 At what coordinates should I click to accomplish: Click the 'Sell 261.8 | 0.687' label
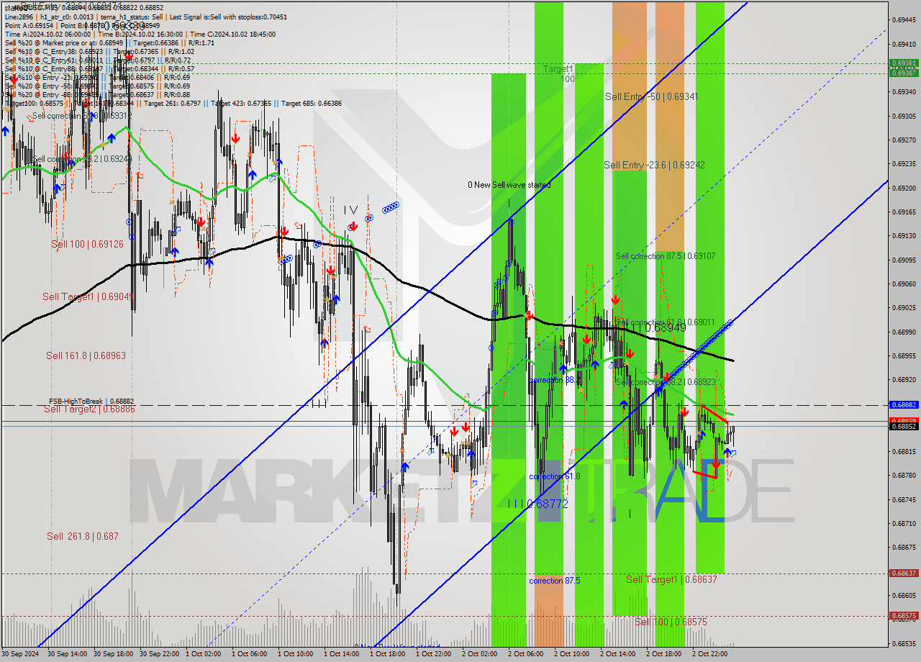coord(83,536)
